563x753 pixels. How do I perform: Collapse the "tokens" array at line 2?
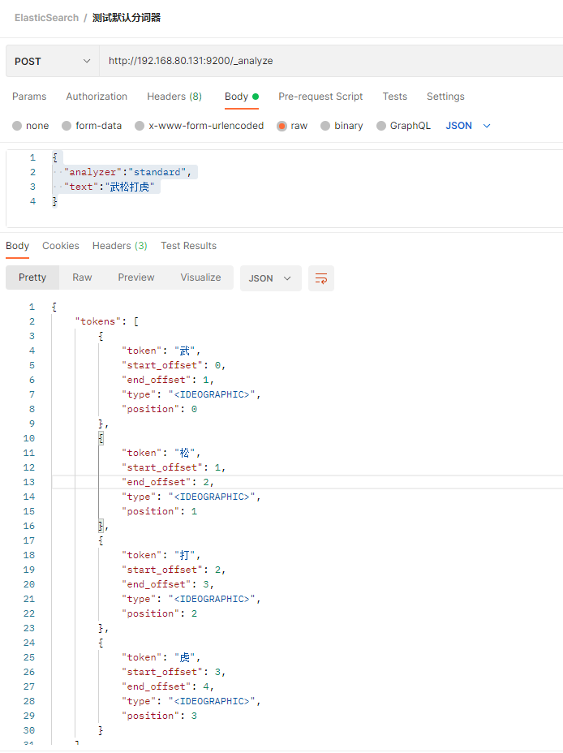coord(108,321)
